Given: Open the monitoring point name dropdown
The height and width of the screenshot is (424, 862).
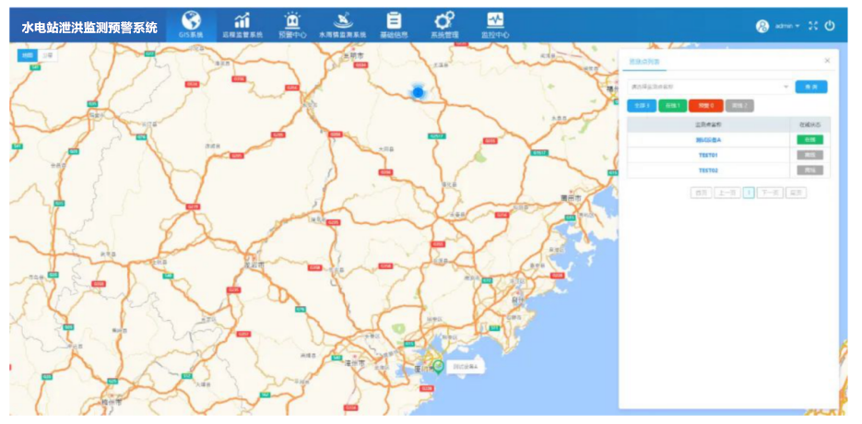Looking at the screenshot, I should click(x=708, y=87).
